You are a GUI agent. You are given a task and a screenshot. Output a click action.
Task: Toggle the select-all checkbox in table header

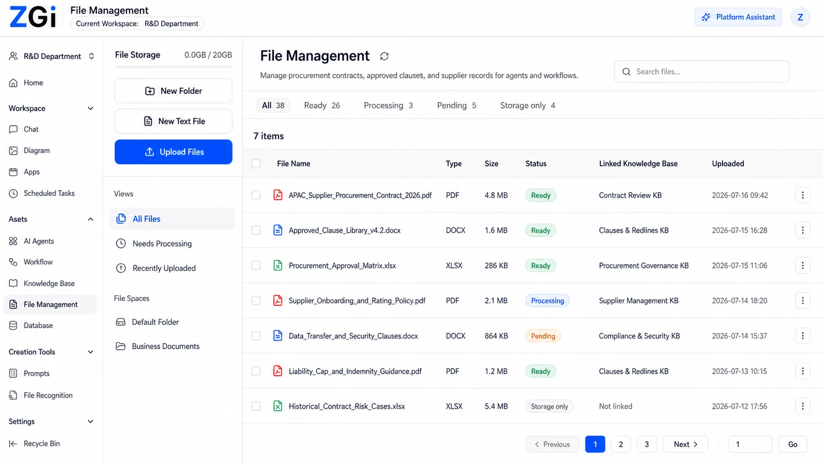(x=256, y=163)
